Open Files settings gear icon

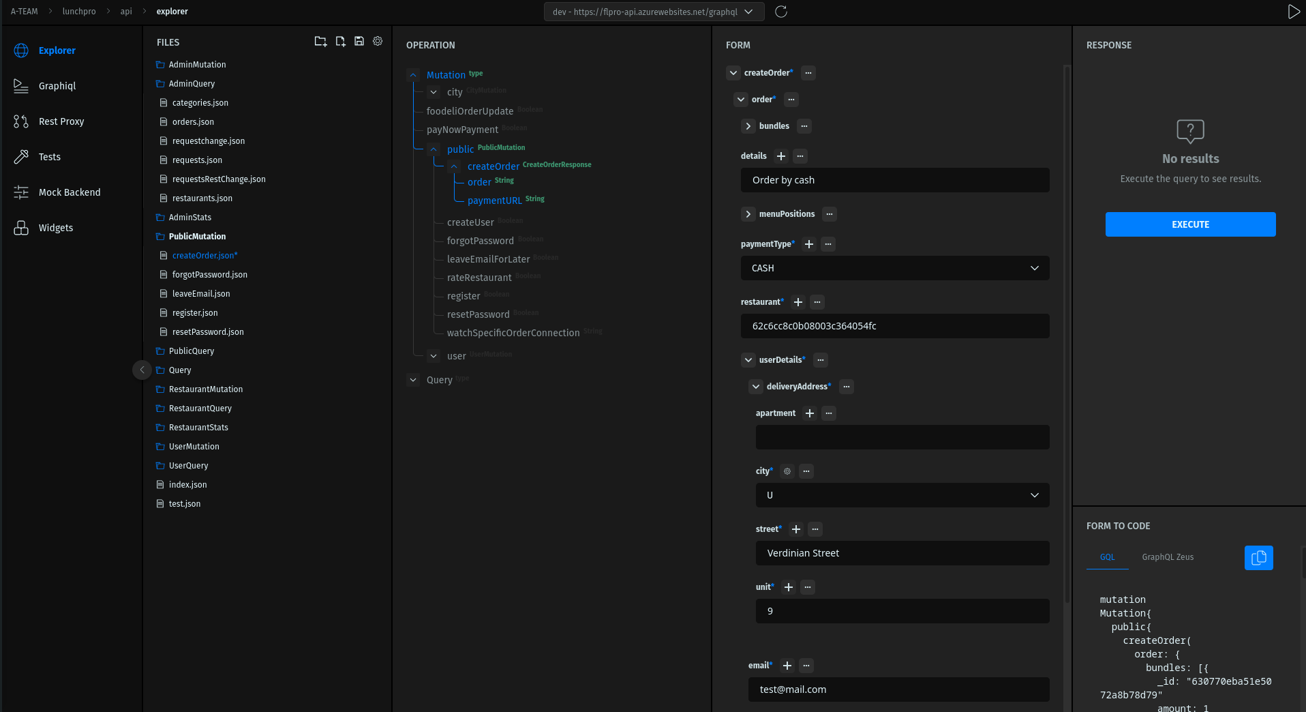[x=378, y=42]
